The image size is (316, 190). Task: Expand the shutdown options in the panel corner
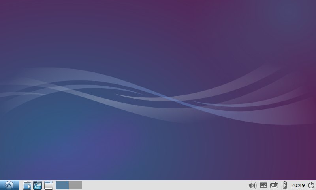[311, 185]
